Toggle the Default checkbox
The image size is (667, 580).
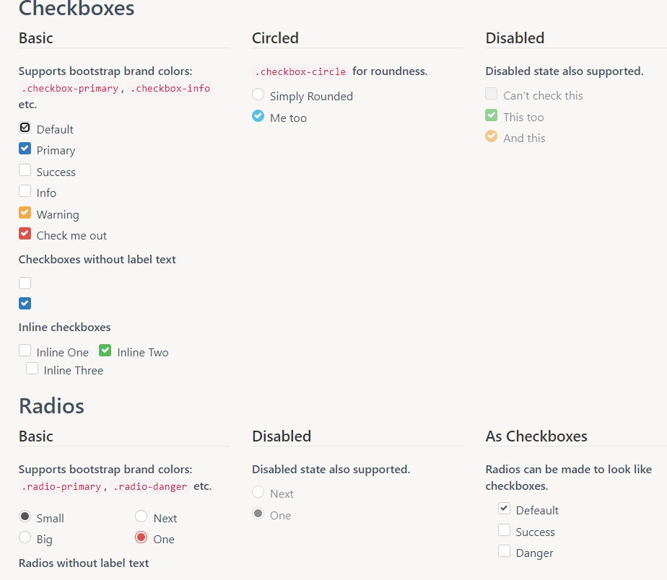tap(25, 127)
